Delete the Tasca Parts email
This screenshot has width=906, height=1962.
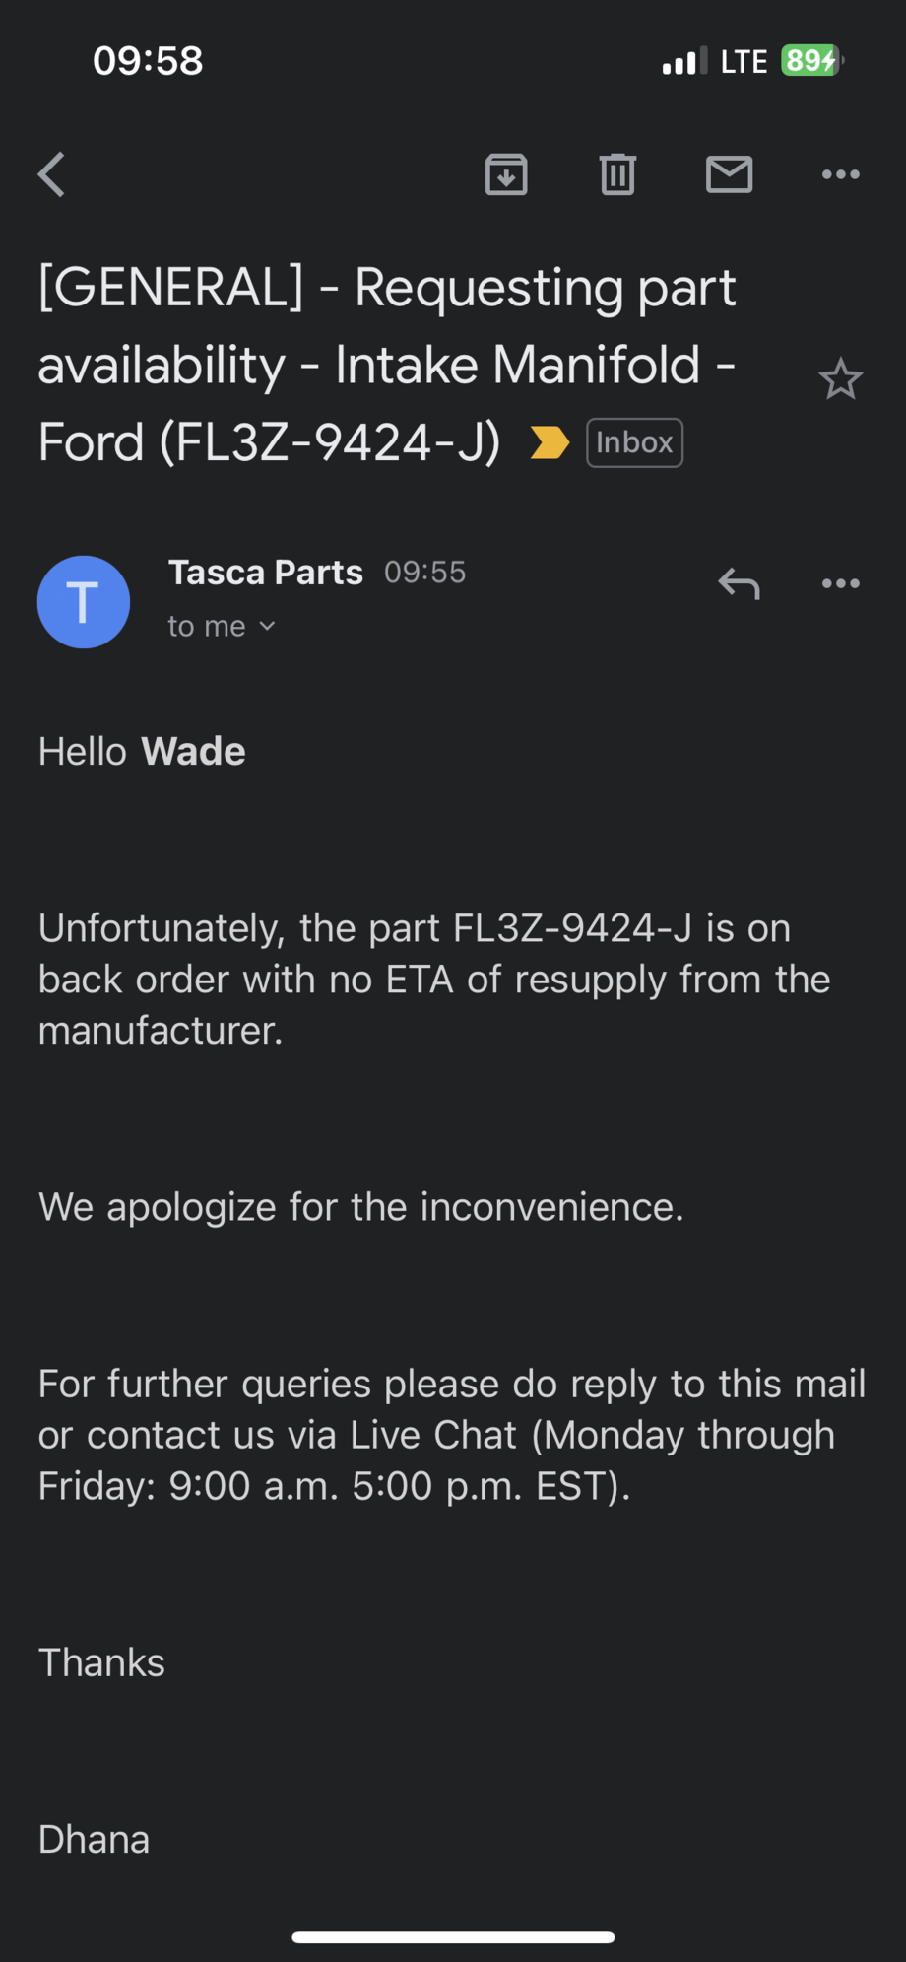617,174
